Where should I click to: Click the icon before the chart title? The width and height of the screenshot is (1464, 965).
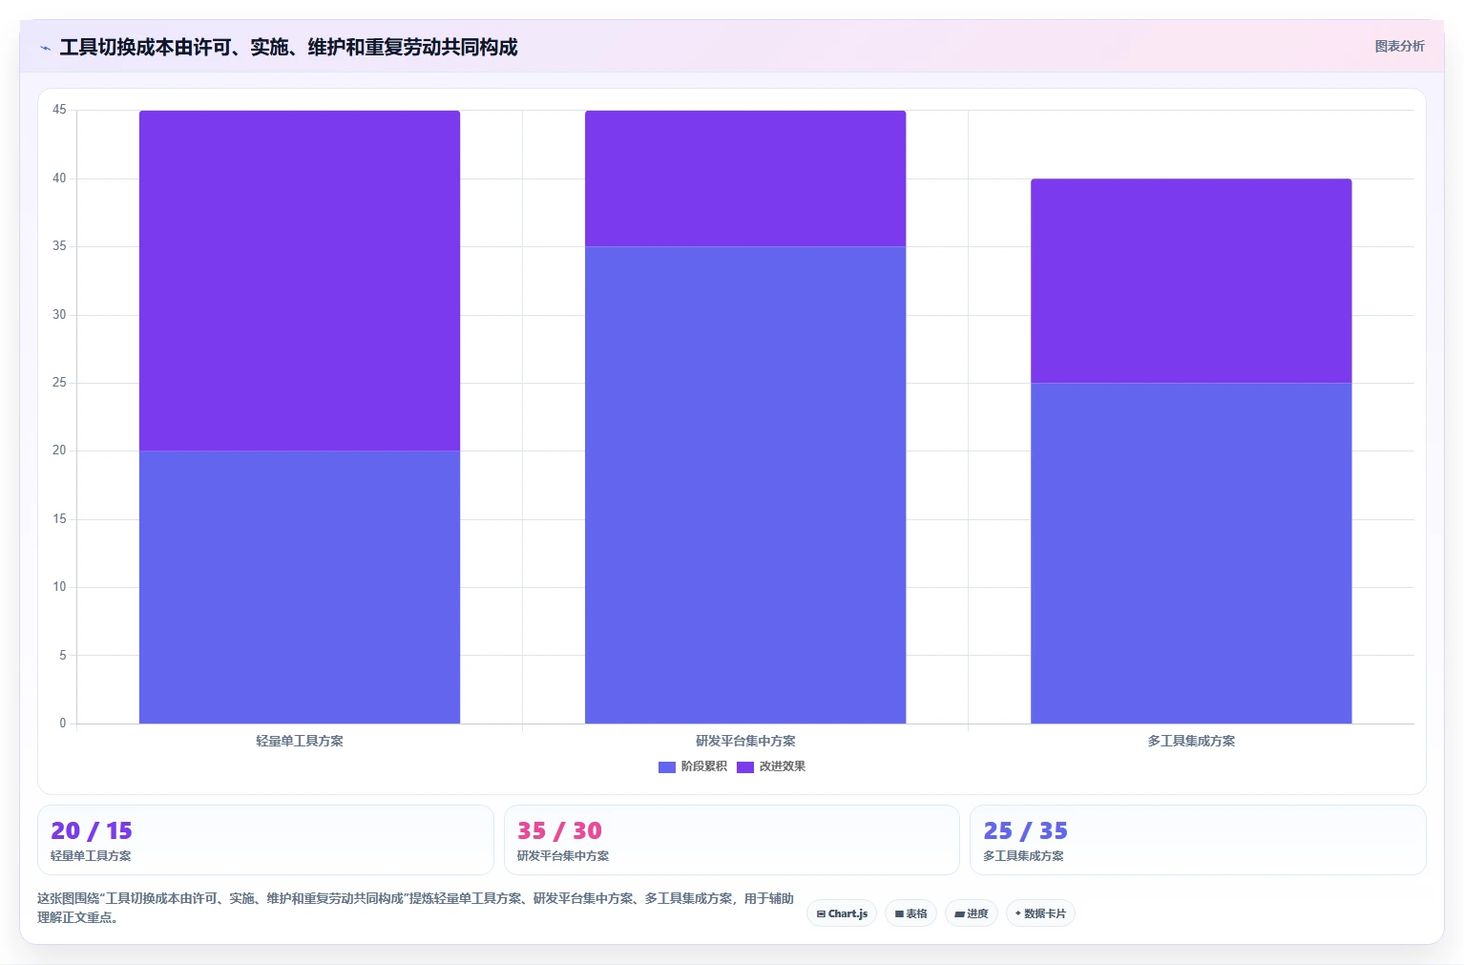[45, 48]
